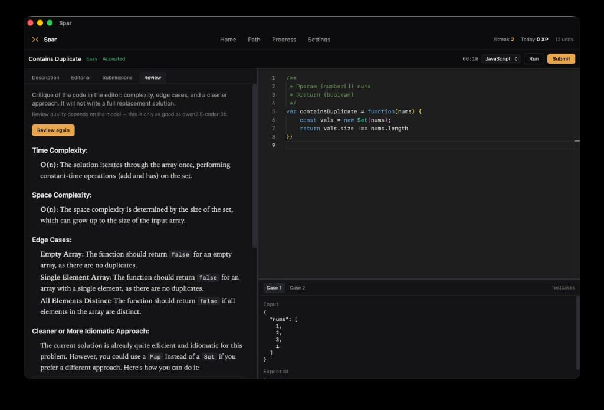Click the code line 'const vals = new Set(nums);'
604x410 pixels.
pyautogui.click(x=345, y=120)
